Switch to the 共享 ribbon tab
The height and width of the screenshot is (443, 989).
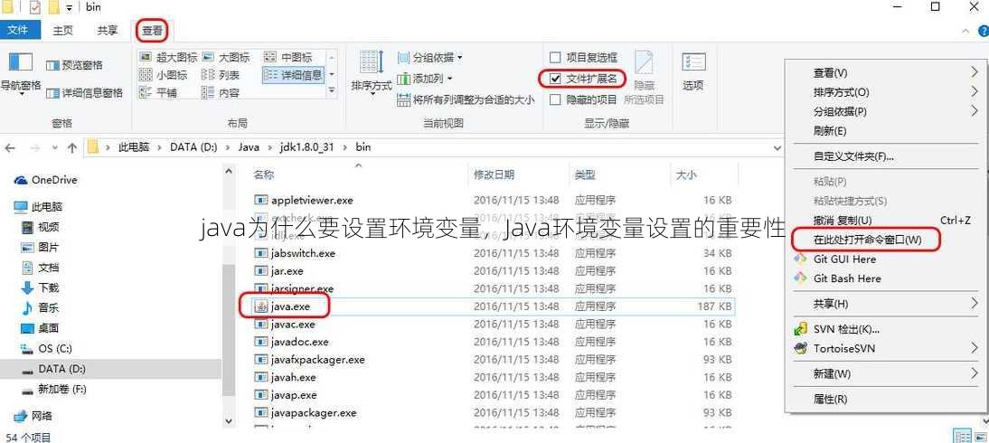point(108,31)
